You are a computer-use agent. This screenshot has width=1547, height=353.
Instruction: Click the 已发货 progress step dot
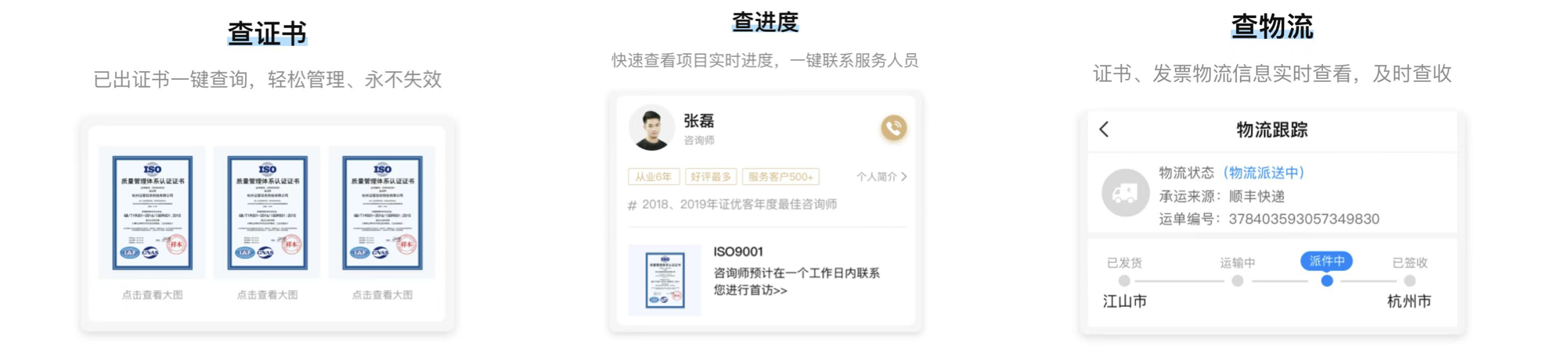pyautogui.click(x=1124, y=280)
